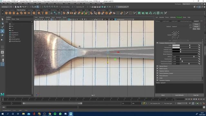Expand the Matte Opacity section

(157, 69)
